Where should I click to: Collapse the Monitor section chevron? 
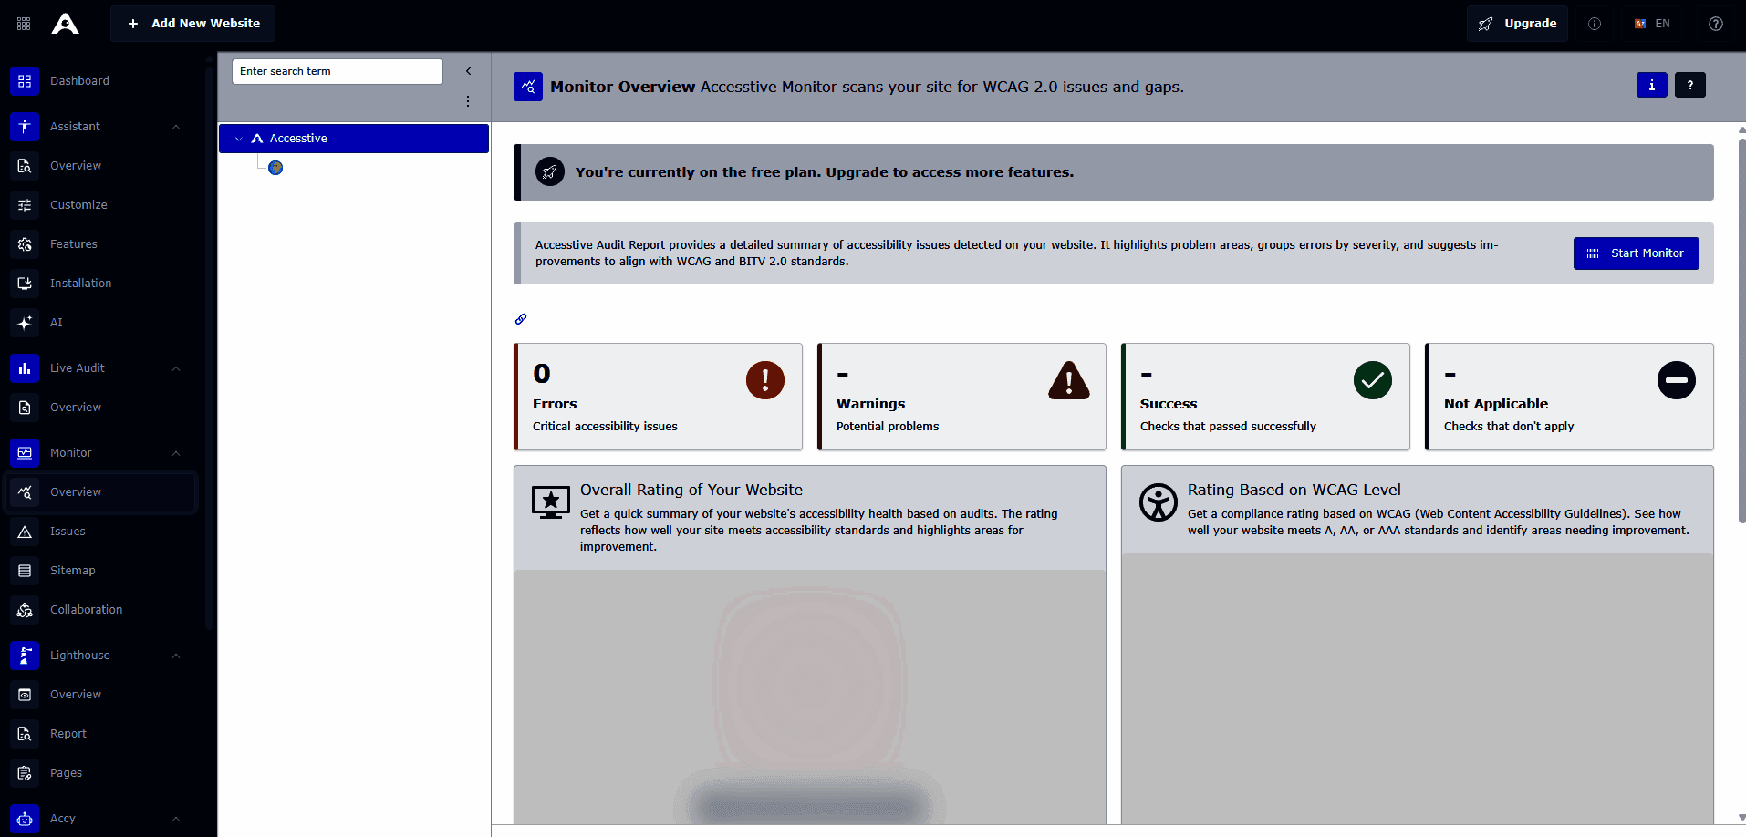click(x=175, y=453)
